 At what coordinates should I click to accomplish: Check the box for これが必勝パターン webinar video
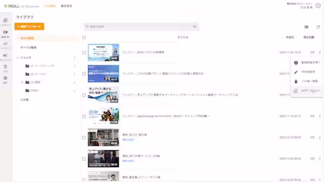point(84,74)
